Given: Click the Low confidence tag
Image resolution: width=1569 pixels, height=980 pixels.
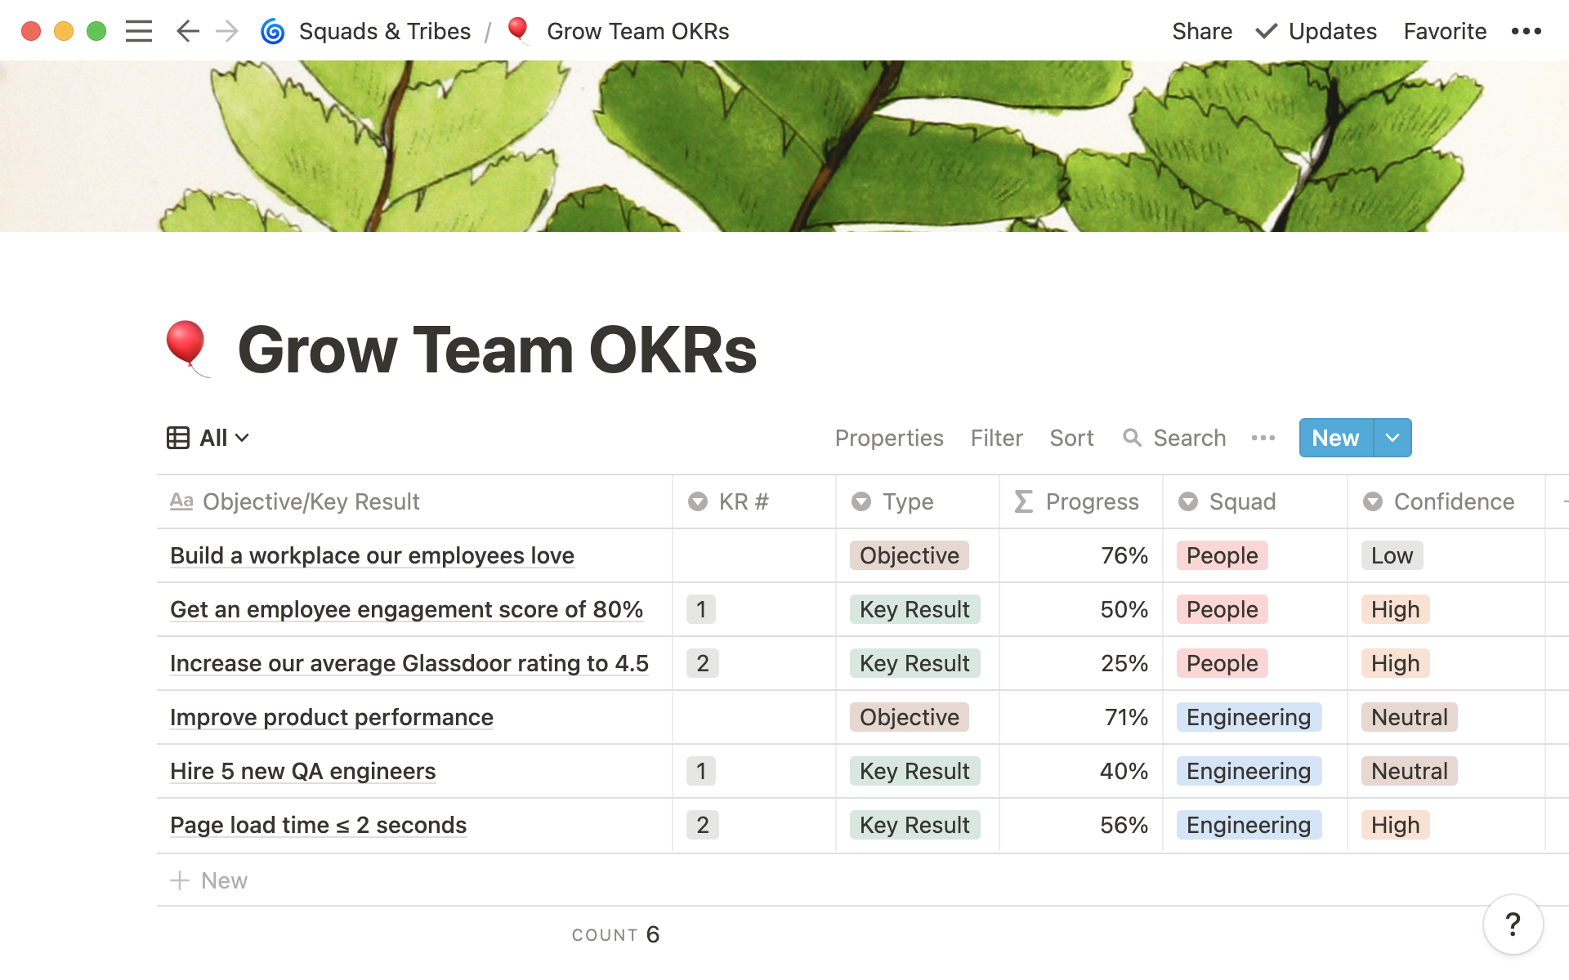Looking at the screenshot, I should click(x=1392, y=555).
